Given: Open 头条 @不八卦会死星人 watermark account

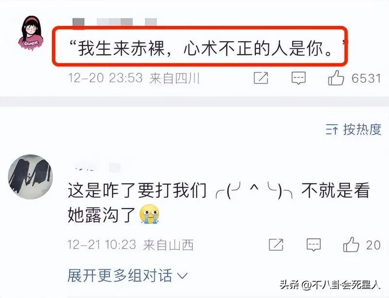Looking at the screenshot, I should click(x=330, y=285).
